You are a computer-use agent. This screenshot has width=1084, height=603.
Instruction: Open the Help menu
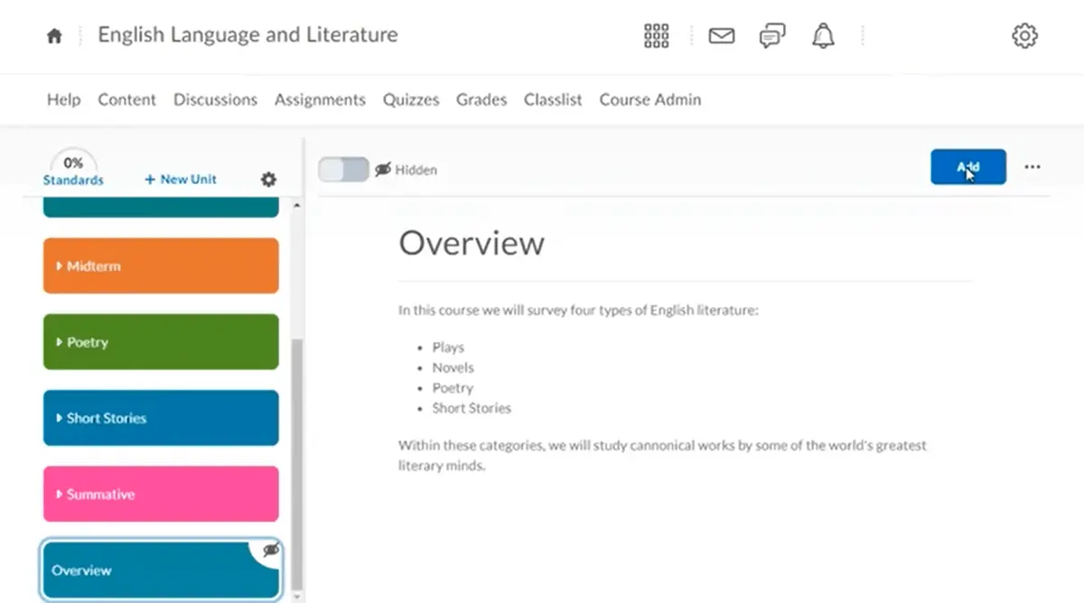tap(63, 99)
